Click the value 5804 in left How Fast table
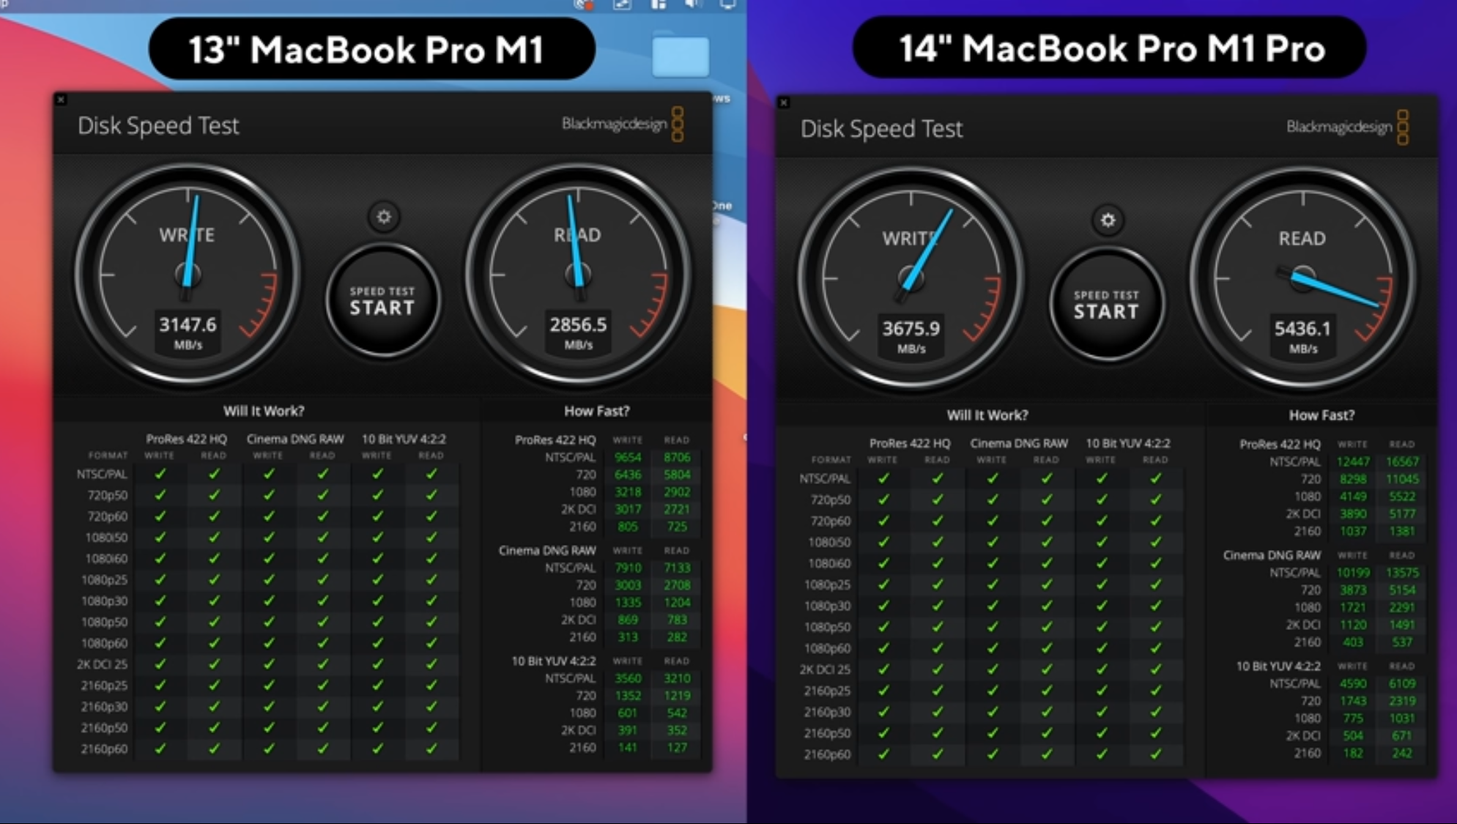Viewport: 1457px width, 824px height. (x=677, y=475)
